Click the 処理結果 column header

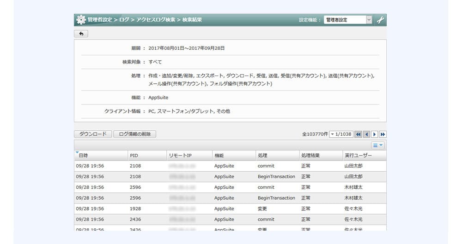pos(310,156)
